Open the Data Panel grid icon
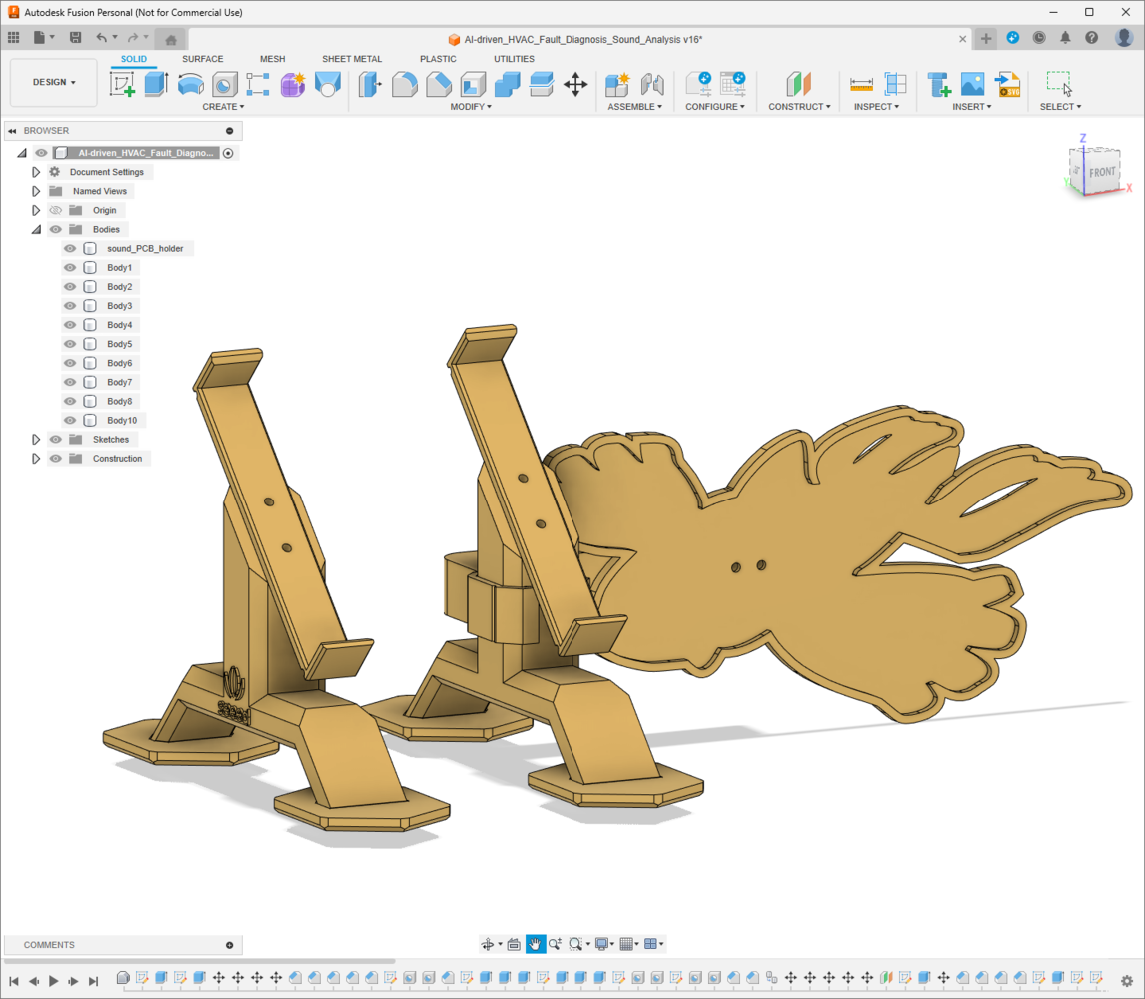Image resolution: width=1145 pixels, height=999 pixels. point(14,37)
